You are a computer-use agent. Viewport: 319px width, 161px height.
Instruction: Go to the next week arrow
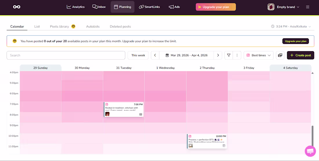(x=218, y=55)
